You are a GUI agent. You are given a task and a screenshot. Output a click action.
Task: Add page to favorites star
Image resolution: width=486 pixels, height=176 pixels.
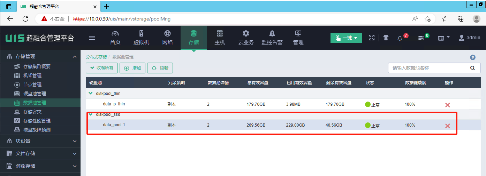pyautogui.click(x=427, y=19)
